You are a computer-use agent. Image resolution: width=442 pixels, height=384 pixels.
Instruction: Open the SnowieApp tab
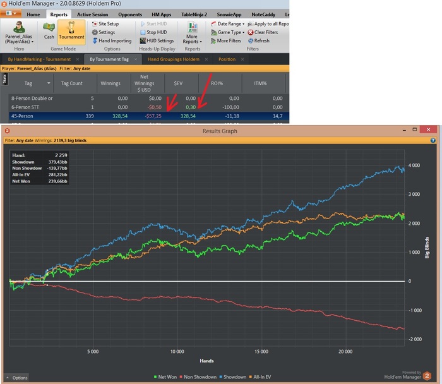229,15
